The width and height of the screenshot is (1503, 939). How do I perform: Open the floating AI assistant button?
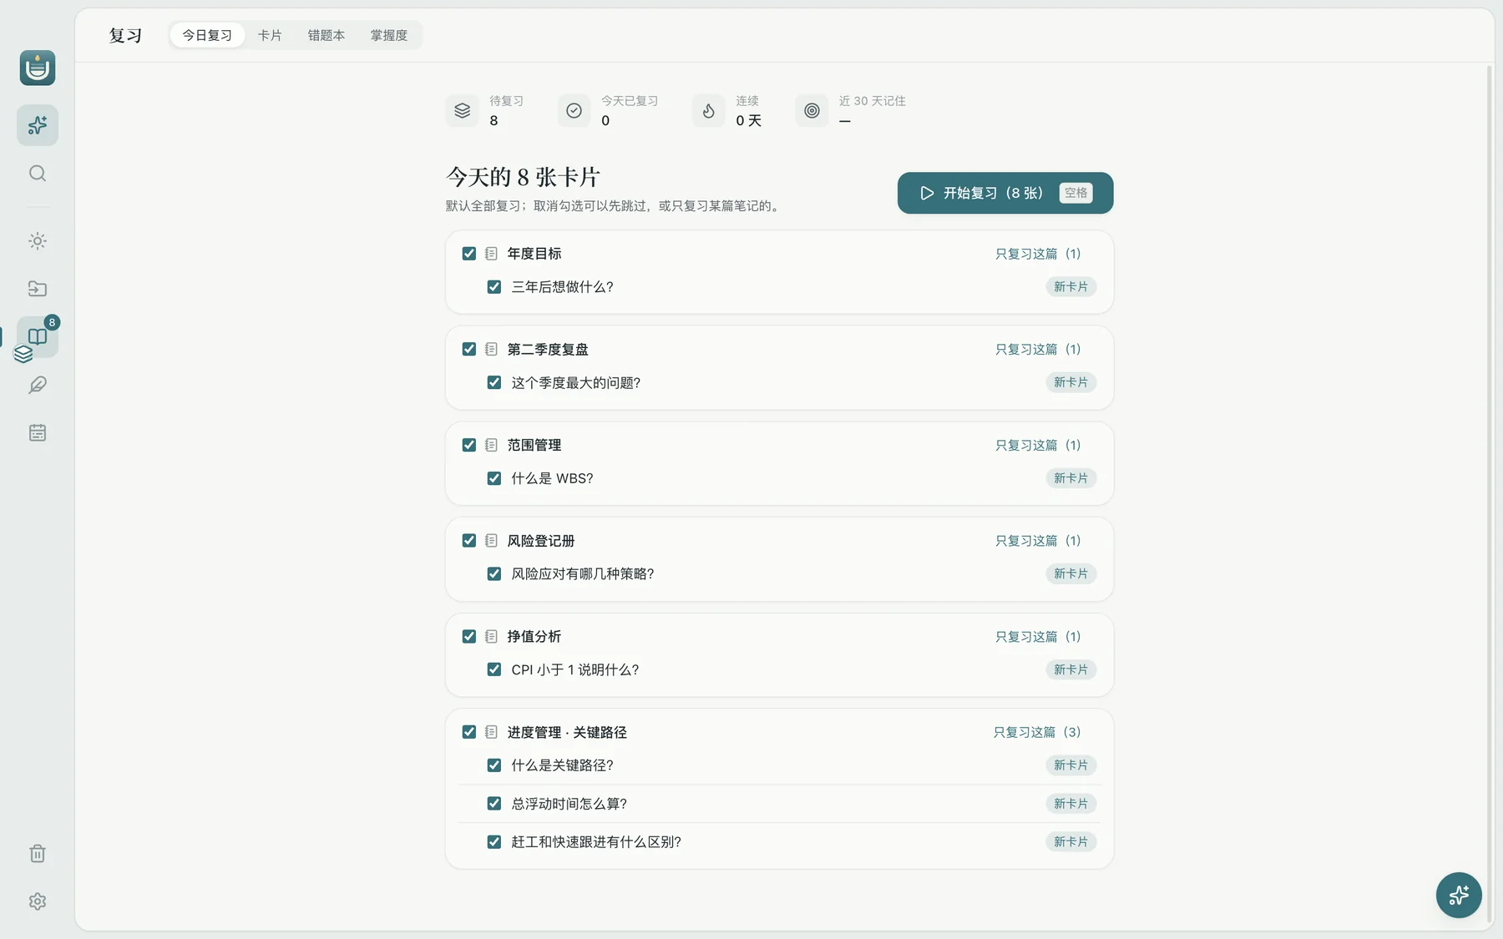1459,895
